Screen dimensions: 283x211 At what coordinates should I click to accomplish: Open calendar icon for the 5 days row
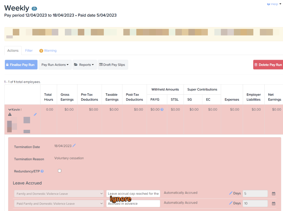(273, 194)
